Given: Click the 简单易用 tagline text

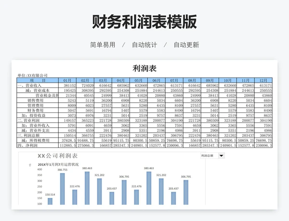Looking at the screenshot, I should [x=103, y=45].
